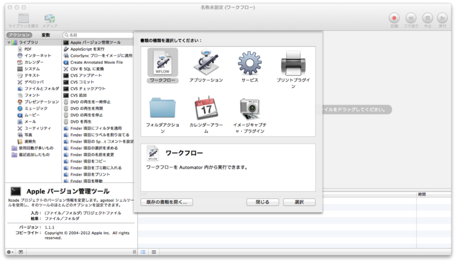Open the gear action menu at bottom left

[10, 252]
